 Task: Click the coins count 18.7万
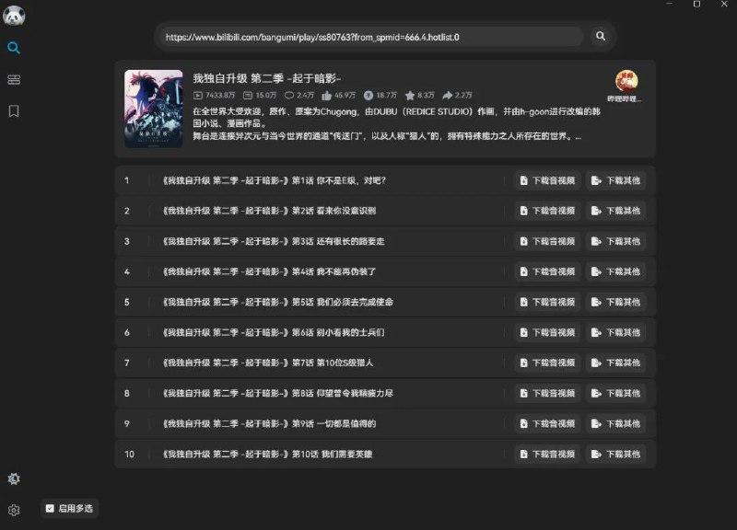tap(380, 96)
